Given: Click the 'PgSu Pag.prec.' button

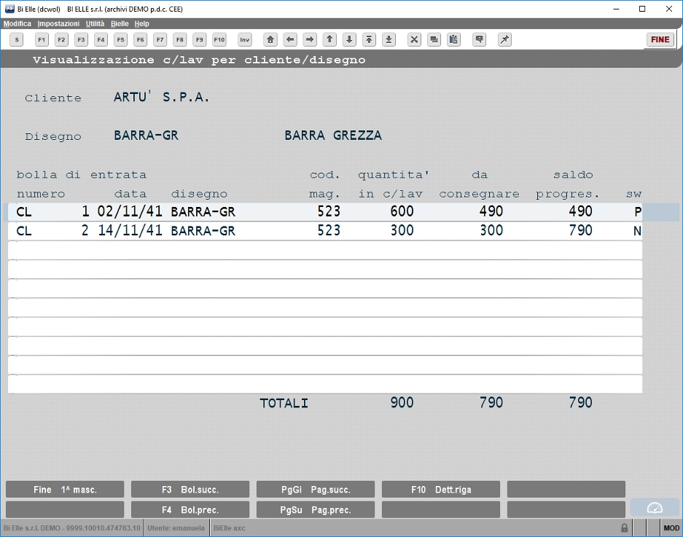Looking at the screenshot, I should (316, 509).
